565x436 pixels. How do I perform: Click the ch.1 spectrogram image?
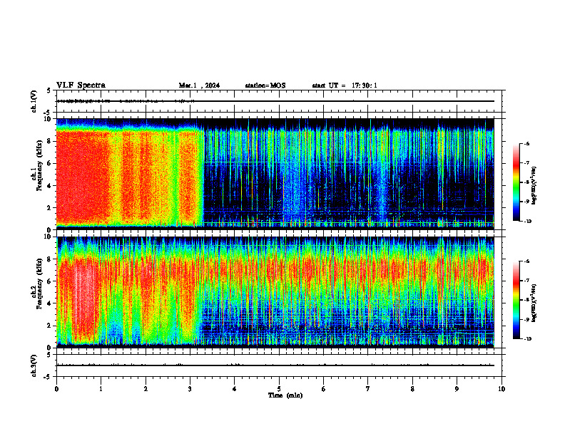click(x=275, y=174)
